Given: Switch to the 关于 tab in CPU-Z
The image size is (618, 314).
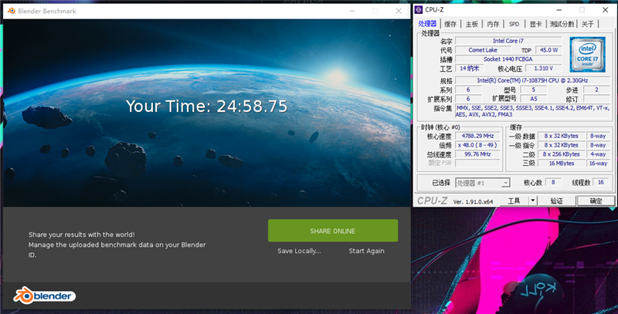Looking at the screenshot, I should [x=588, y=24].
